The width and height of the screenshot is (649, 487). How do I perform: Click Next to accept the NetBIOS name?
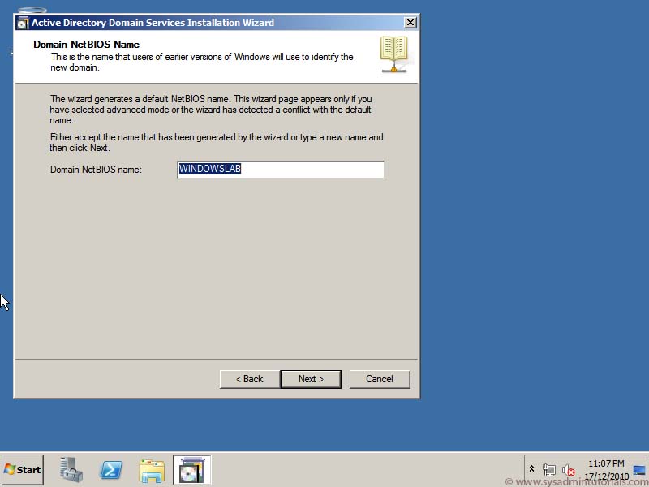(x=311, y=379)
